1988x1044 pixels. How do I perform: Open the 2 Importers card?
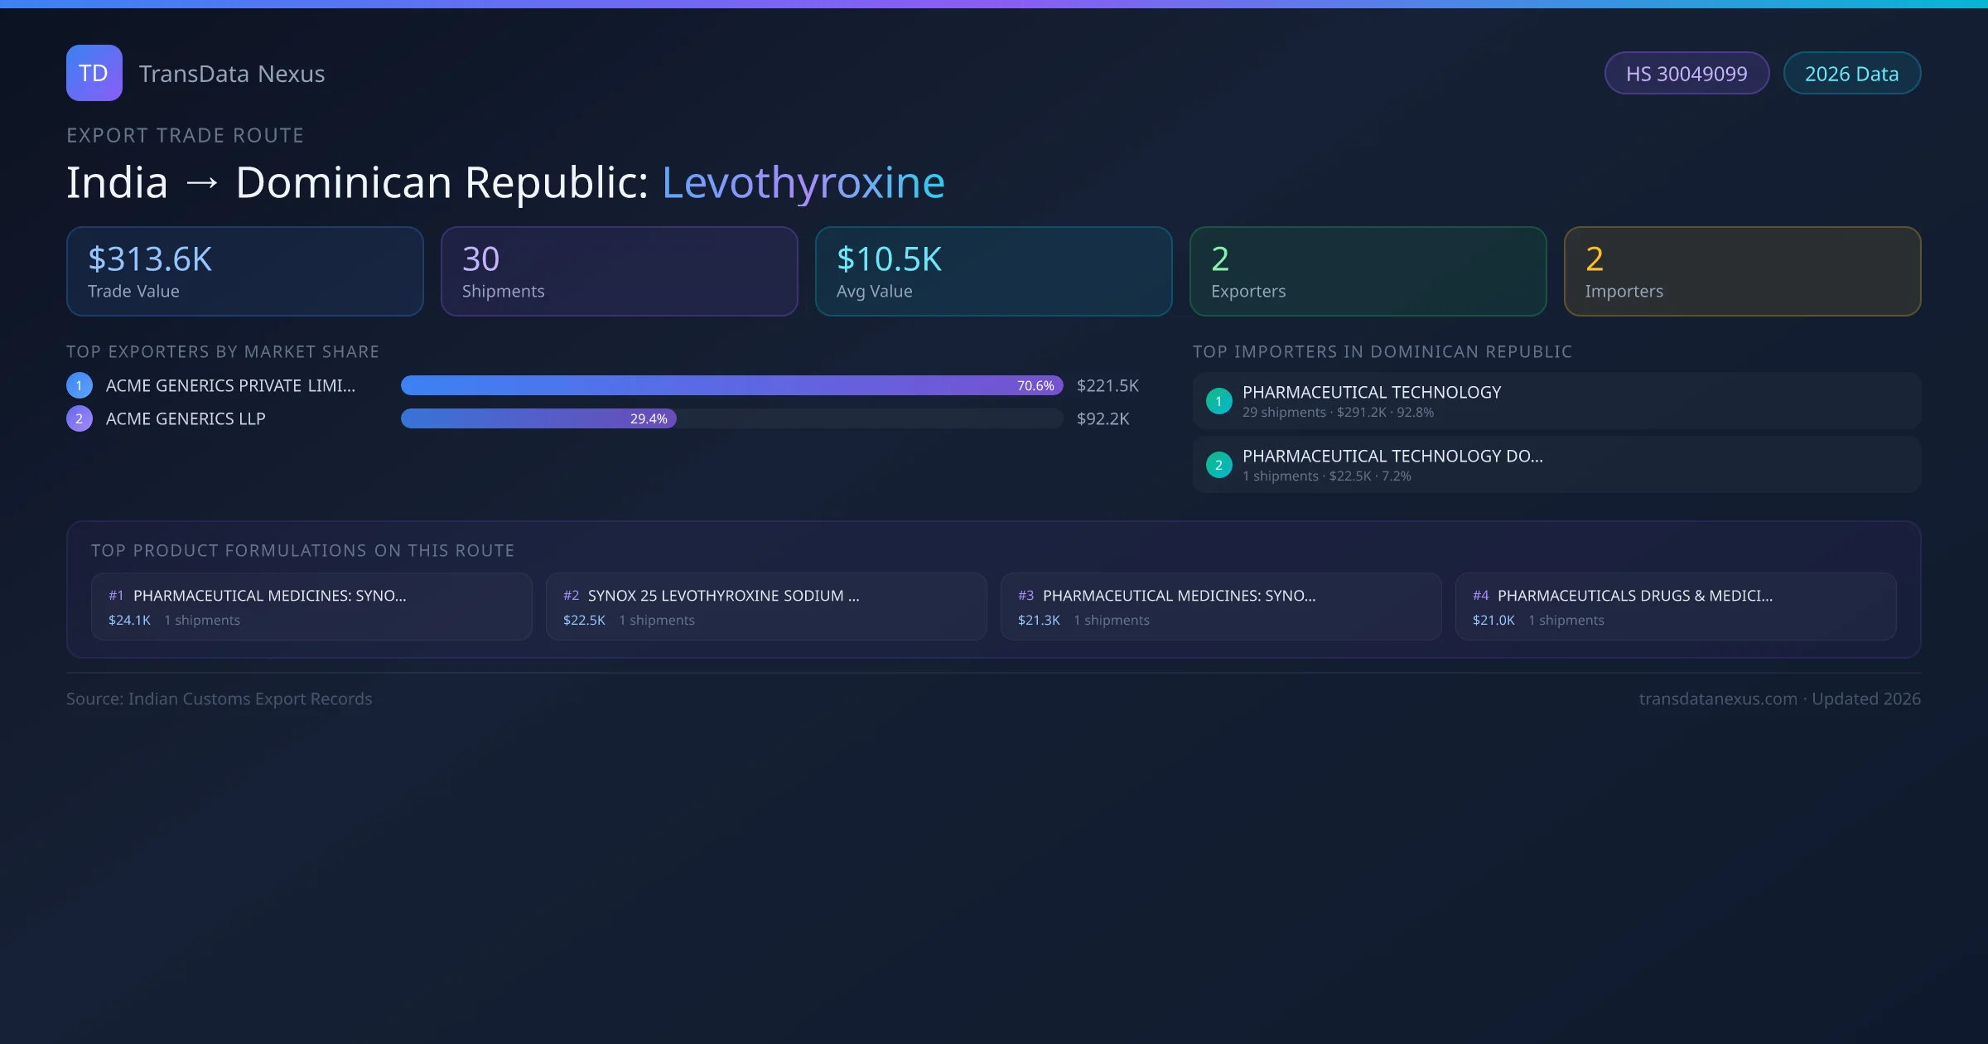pyautogui.click(x=1742, y=271)
